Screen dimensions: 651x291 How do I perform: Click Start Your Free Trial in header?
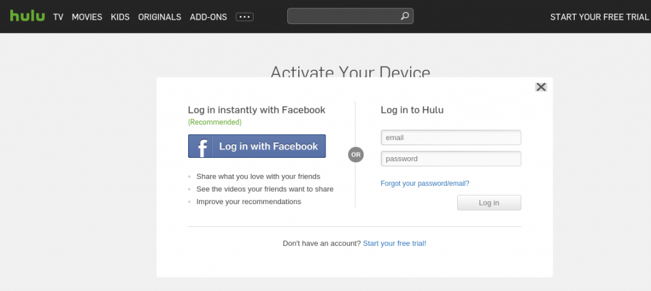pyautogui.click(x=600, y=17)
